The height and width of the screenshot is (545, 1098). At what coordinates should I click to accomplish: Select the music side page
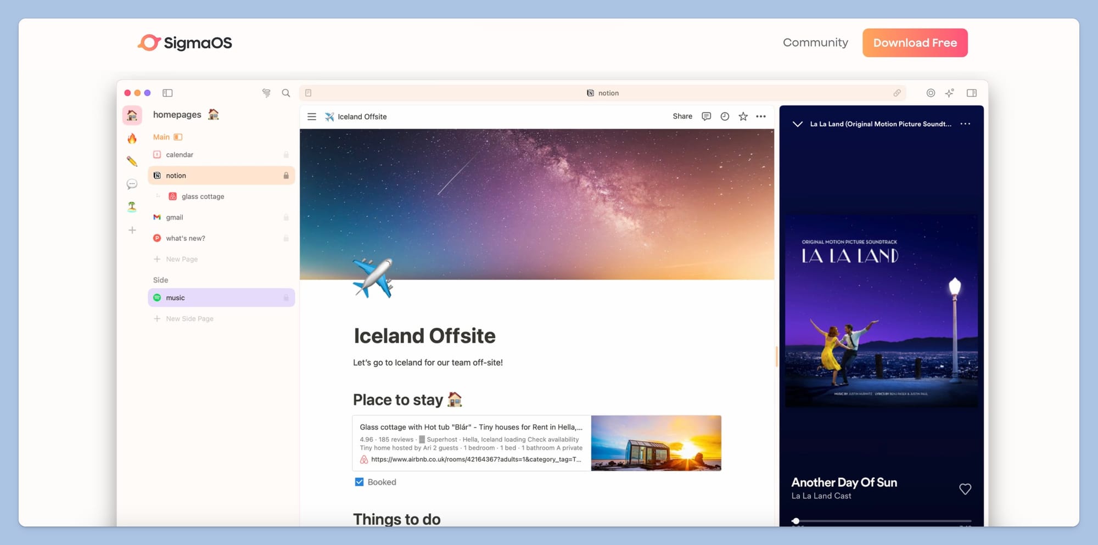[x=221, y=297]
